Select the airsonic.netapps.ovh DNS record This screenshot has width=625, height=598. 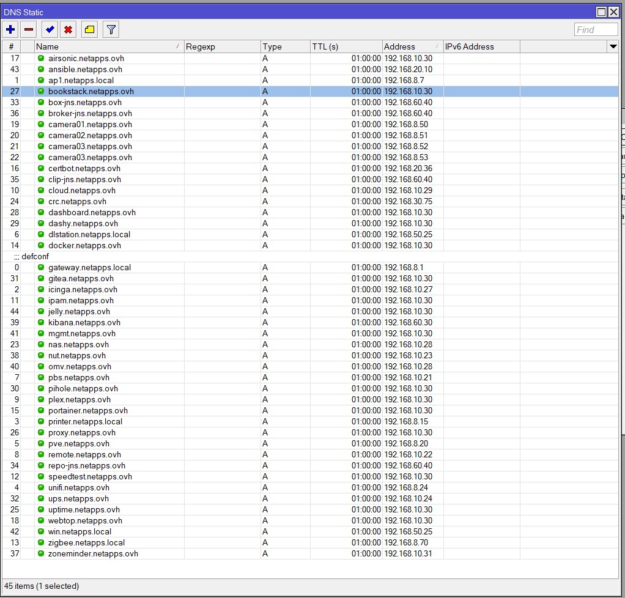tap(86, 58)
